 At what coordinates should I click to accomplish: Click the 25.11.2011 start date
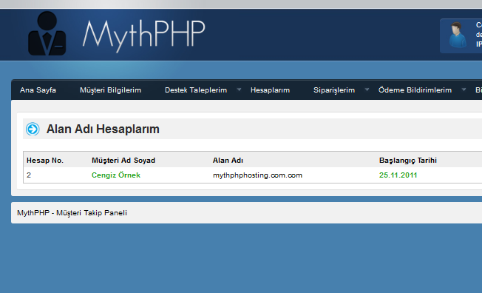tap(398, 175)
